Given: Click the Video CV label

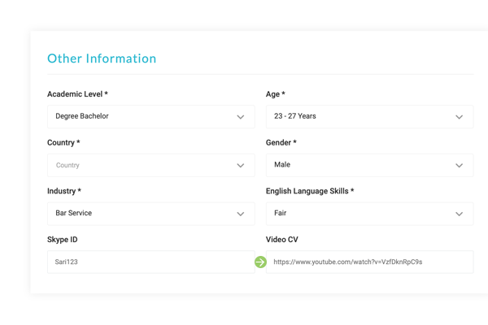Looking at the screenshot, I should pos(282,240).
